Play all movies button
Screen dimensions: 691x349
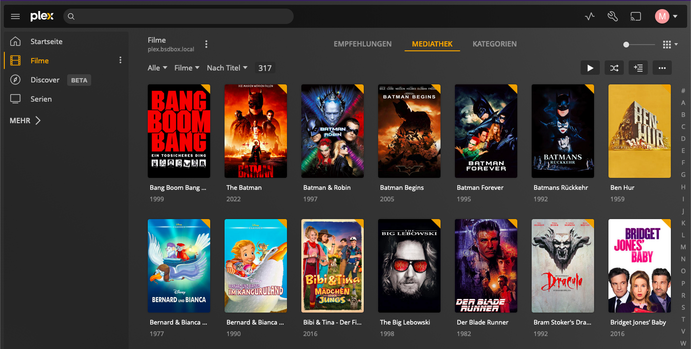pyautogui.click(x=590, y=68)
